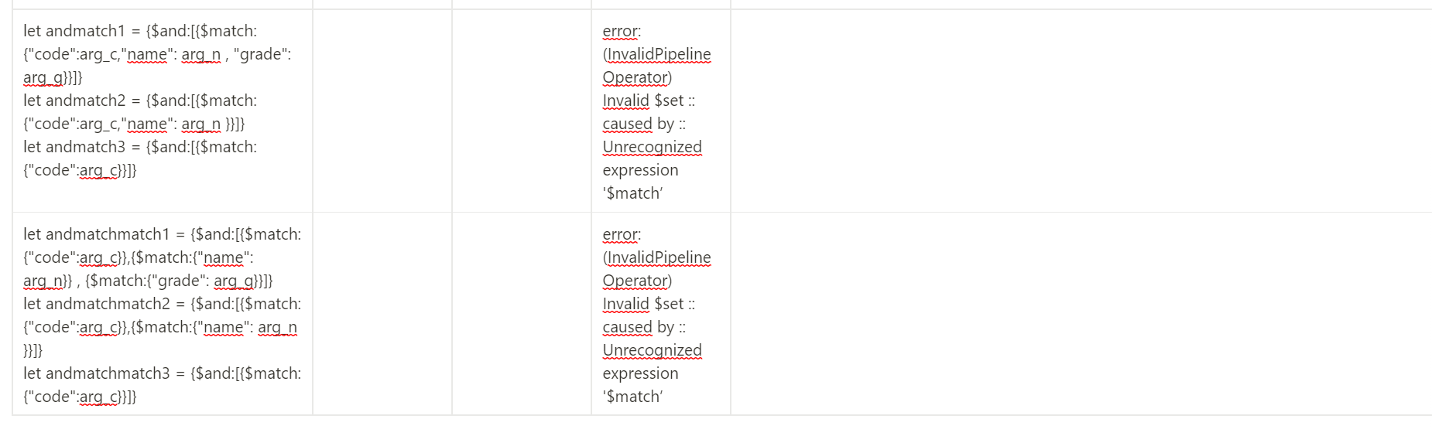The height and width of the screenshot is (436, 1432).
Task: Click the "andmatchmatch2" variable name
Action: coord(108,304)
